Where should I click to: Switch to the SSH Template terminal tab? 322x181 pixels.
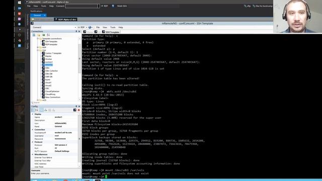point(111,32)
